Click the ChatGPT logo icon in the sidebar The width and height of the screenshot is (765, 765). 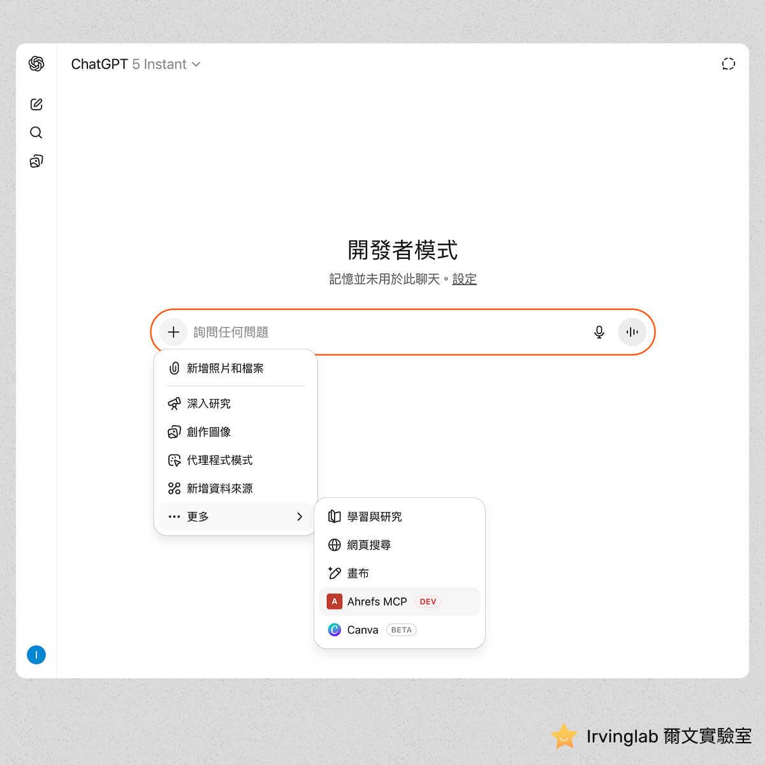tap(36, 64)
